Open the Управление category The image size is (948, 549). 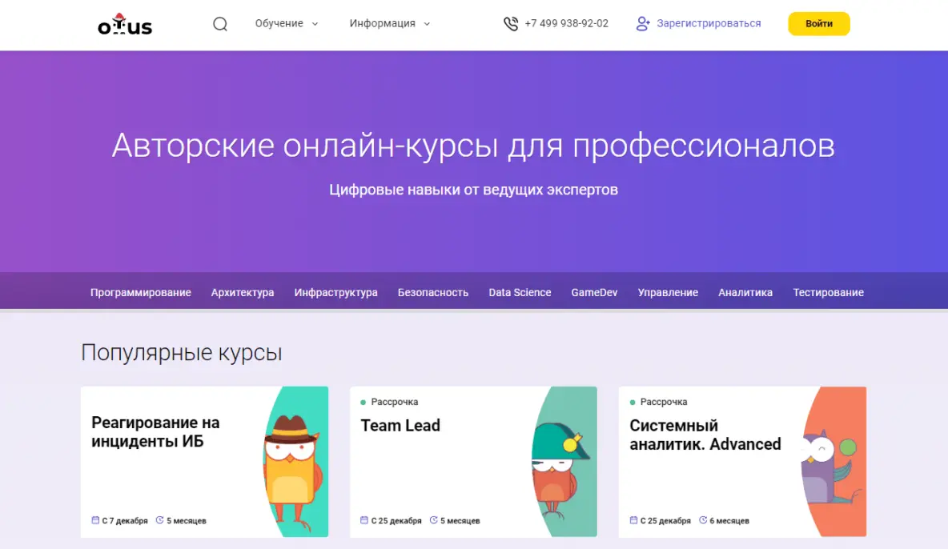(x=668, y=292)
